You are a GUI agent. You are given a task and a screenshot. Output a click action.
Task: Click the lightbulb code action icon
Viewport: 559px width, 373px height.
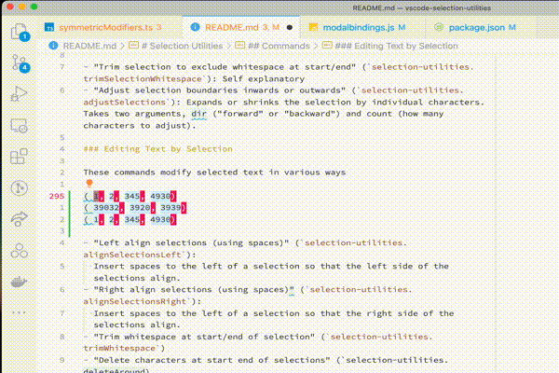(89, 184)
